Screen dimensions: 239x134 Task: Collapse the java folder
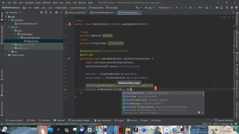[9, 27]
